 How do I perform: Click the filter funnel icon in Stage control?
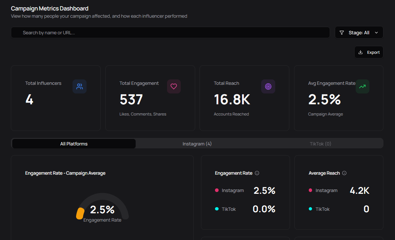pyautogui.click(x=341, y=32)
